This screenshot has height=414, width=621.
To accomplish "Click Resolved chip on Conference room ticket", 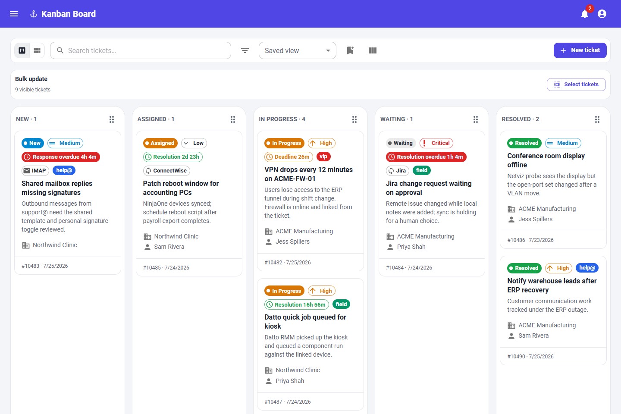I will click(x=525, y=143).
